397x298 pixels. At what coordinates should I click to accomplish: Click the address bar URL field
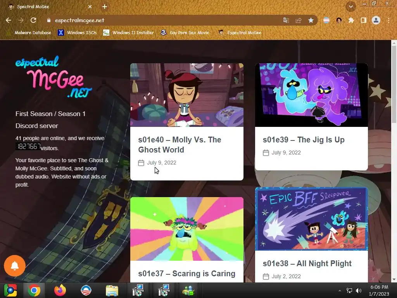coord(162,20)
